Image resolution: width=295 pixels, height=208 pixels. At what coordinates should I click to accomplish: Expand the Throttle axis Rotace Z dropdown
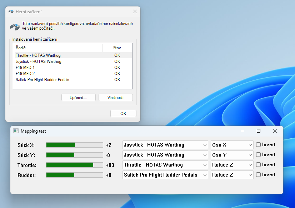click(x=232, y=165)
